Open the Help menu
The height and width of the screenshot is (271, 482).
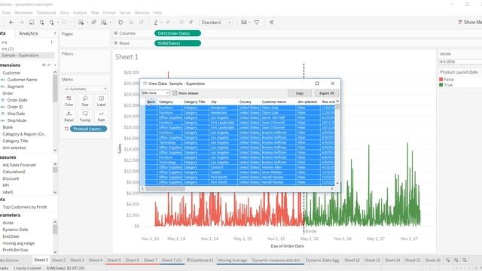coord(157,13)
